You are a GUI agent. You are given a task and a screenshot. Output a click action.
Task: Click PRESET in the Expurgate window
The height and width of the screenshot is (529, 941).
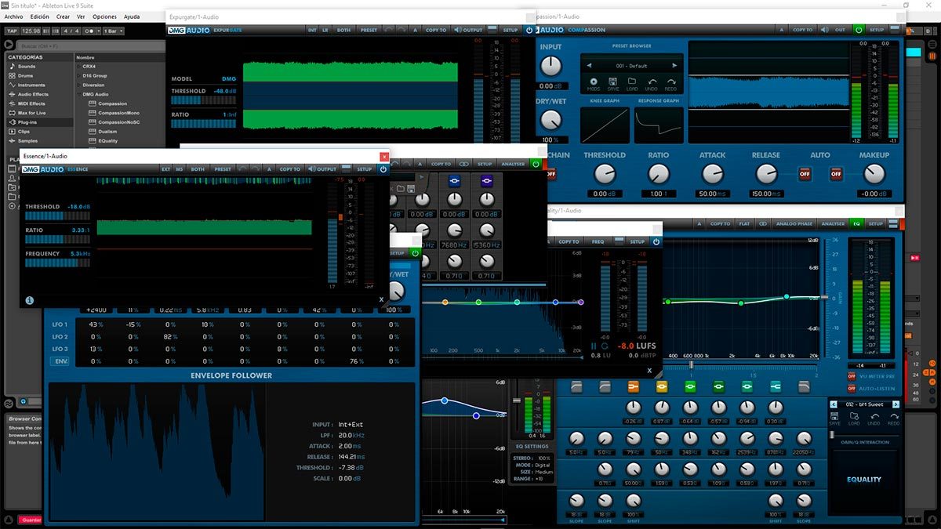pyautogui.click(x=369, y=31)
